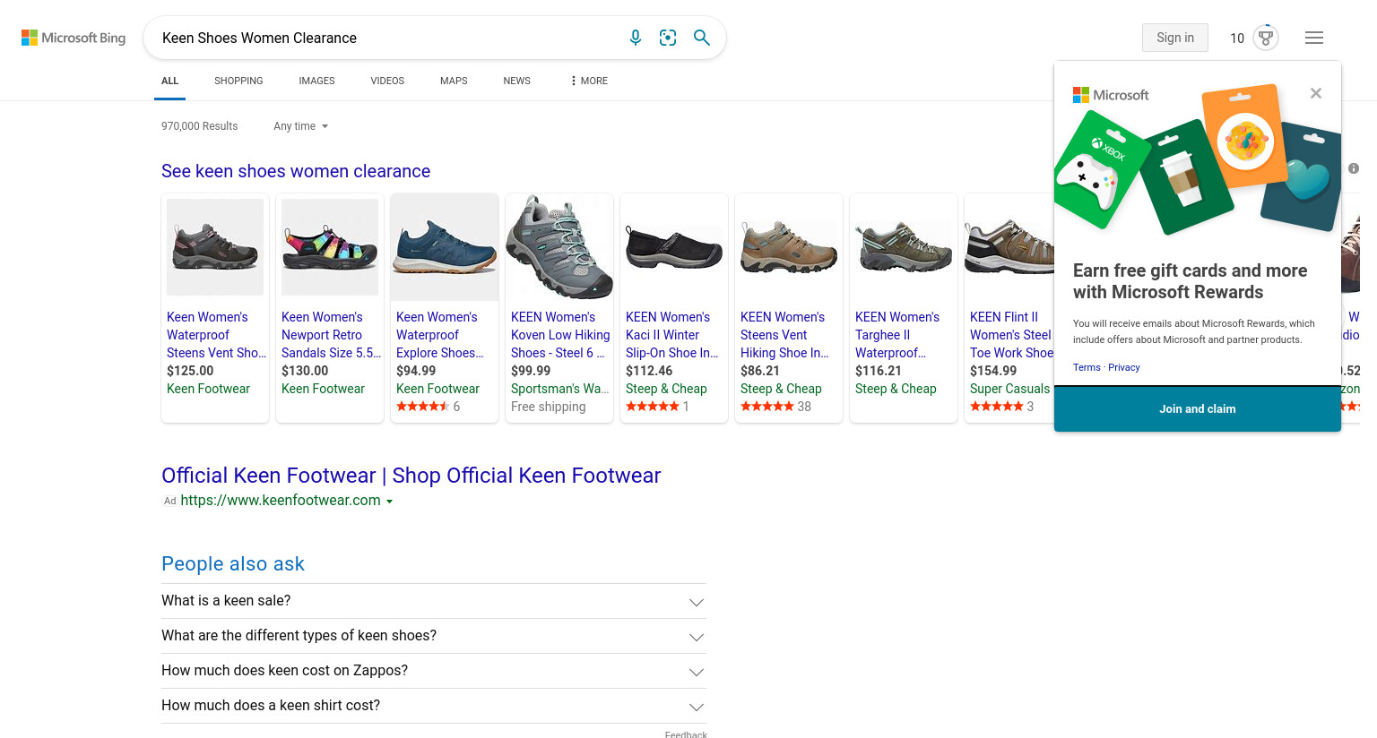Click the Microsoft logo in Rewards popup
1377x738 pixels.
click(1111, 95)
